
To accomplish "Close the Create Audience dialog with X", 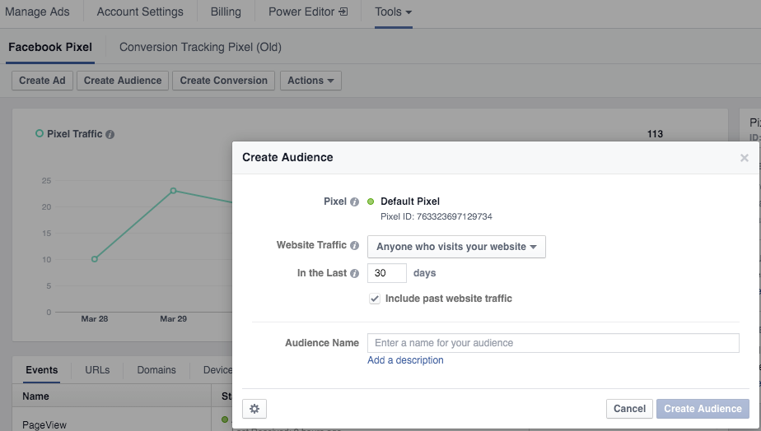I will tap(744, 158).
